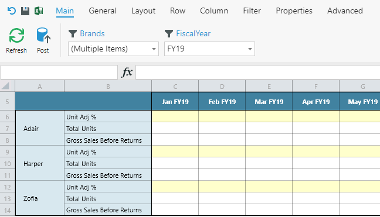Click the Excel export icon
Image resolution: width=380 pixels, height=217 pixels.
point(39,11)
